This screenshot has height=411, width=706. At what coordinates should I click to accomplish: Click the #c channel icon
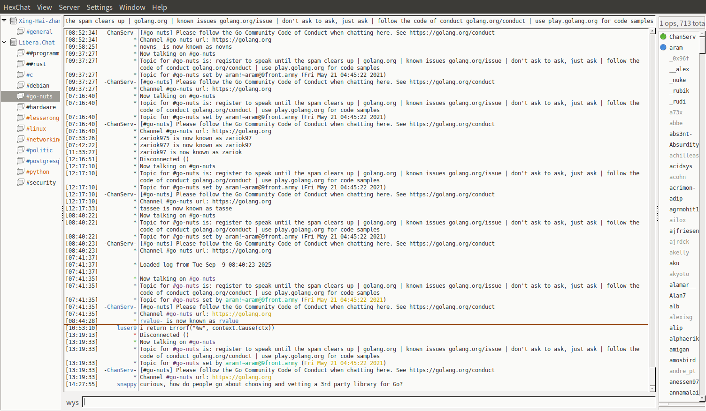[21, 75]
